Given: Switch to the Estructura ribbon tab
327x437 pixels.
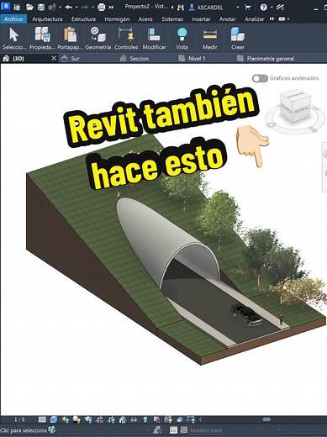Looking at the screenshot, I should coord(83,19).
